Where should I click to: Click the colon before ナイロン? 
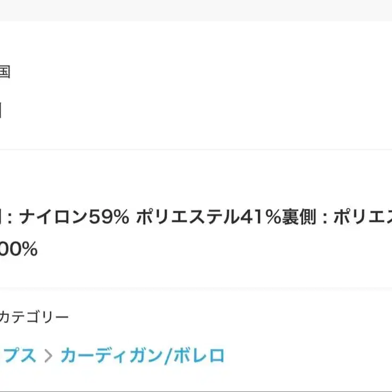tap(11, 218)
